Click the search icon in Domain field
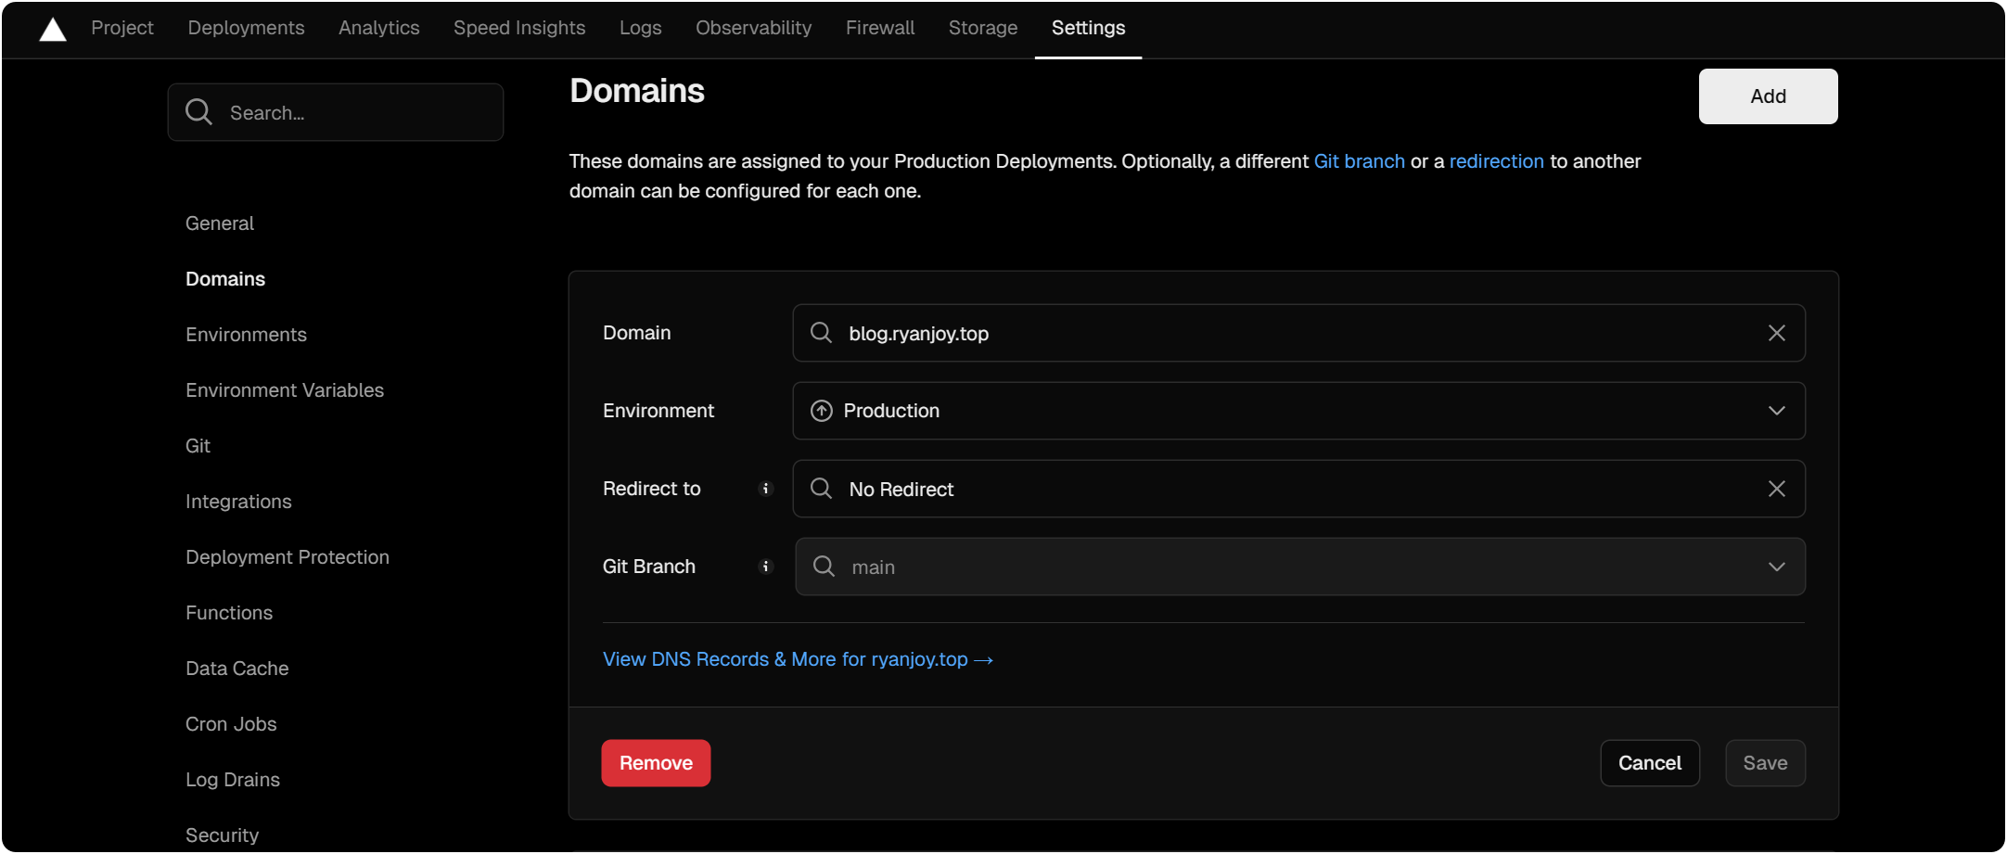This screenshot has width=2007, height=854. click(x=821, y=333)
